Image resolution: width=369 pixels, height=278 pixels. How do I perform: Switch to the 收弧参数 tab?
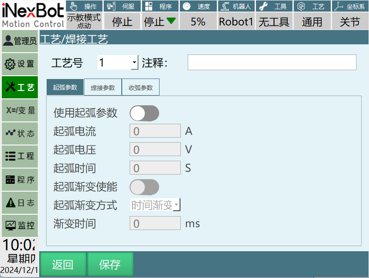coord(141,87)
